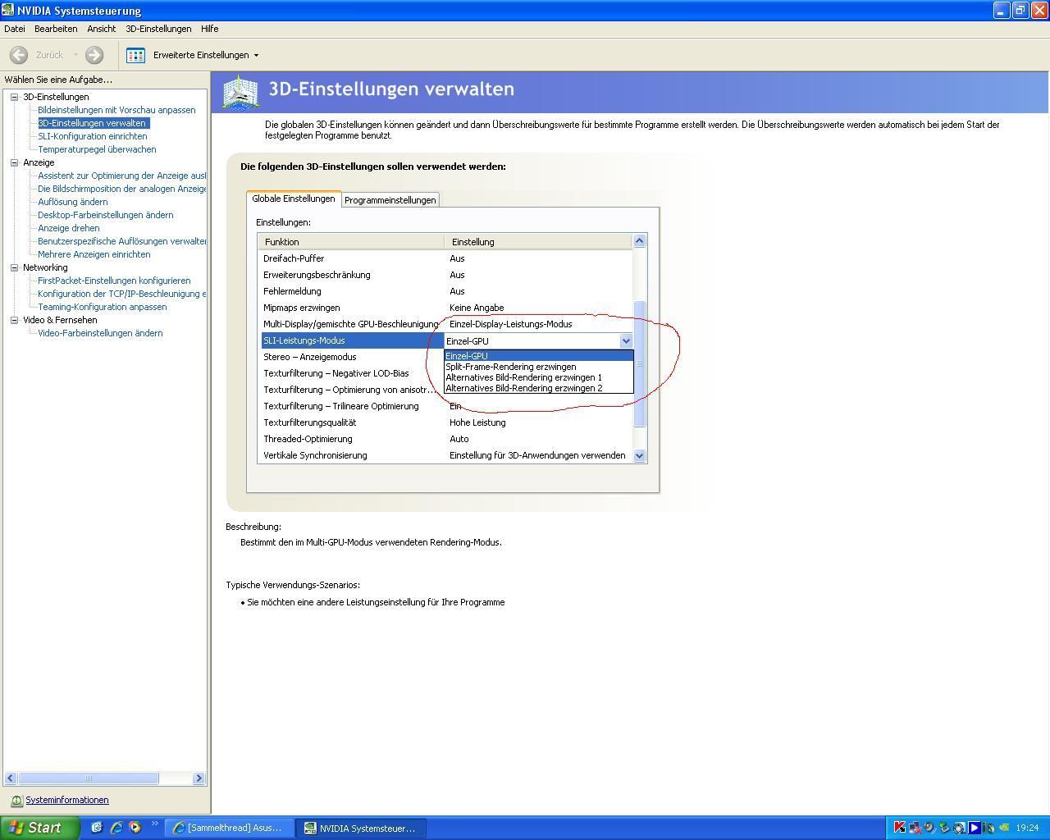The image size is (1050, 840).
Task: Collapse the Anzeige tree node
Action: 14,162
